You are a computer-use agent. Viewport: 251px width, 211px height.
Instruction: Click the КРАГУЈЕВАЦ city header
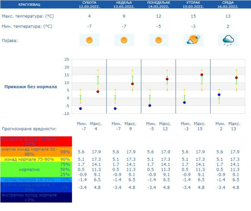[x=29, y=5]
